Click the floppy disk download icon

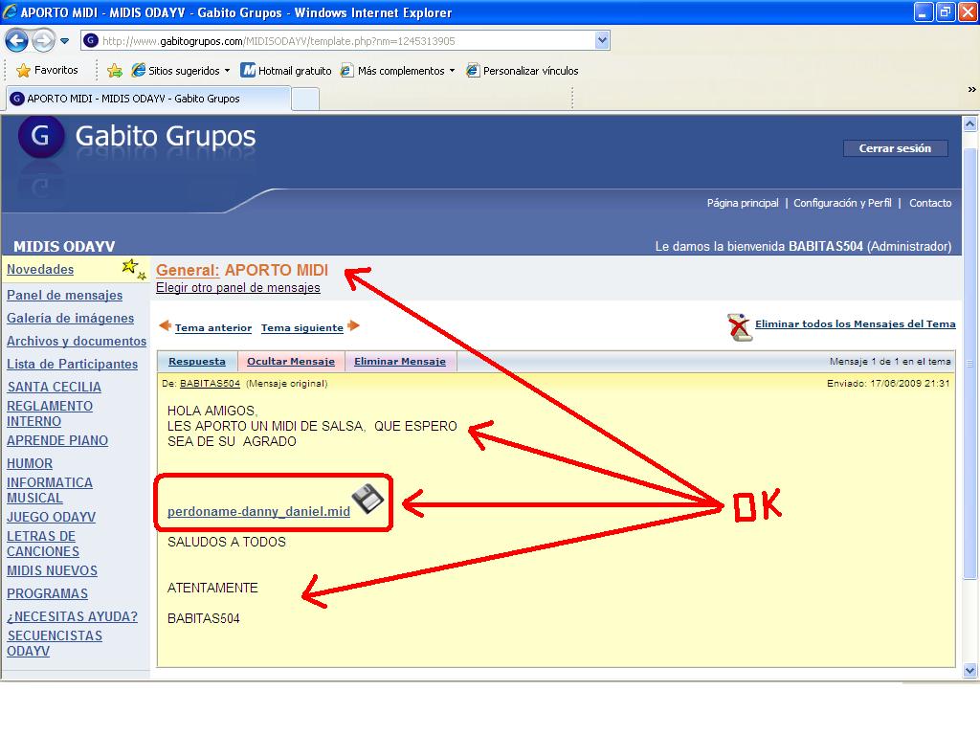(367, 499)
